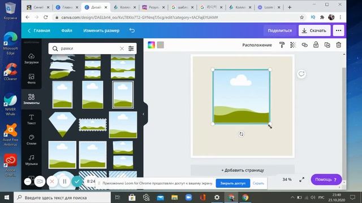Open a new browser tab
Viewport: 362px width, 203px height.
pos(290,7)
